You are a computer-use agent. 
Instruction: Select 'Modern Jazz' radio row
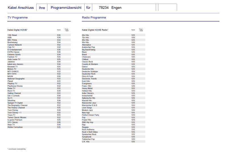coord(113,110)
